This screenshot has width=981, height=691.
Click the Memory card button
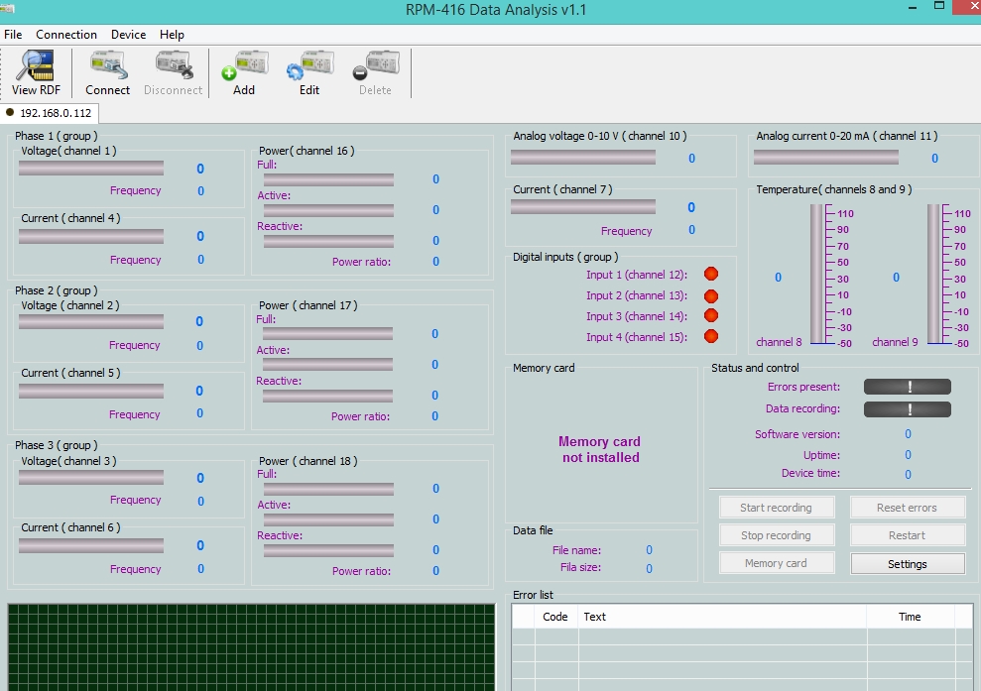pos(777,563)
